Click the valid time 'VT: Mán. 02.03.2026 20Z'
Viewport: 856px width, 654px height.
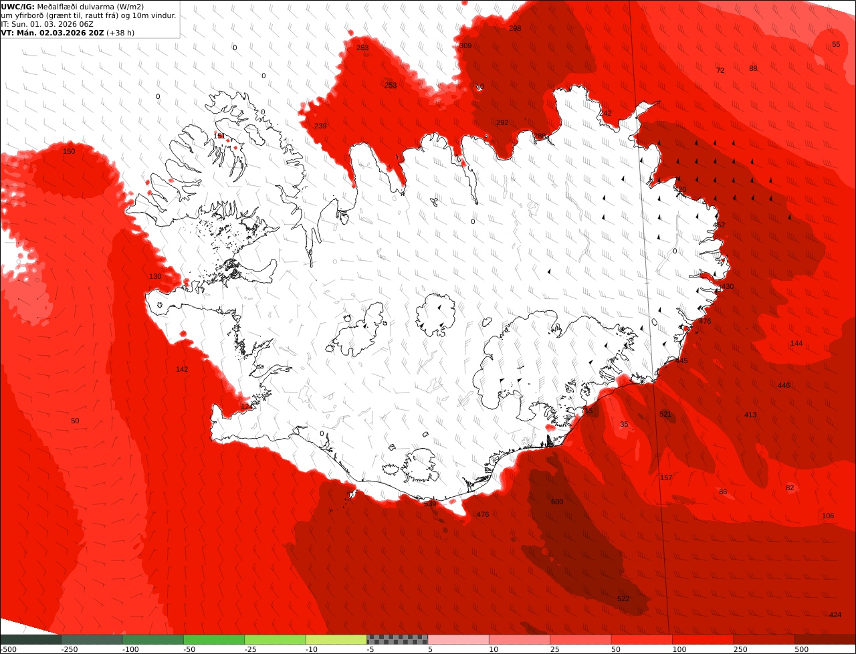pyautogui.click(x=52, y=33)
